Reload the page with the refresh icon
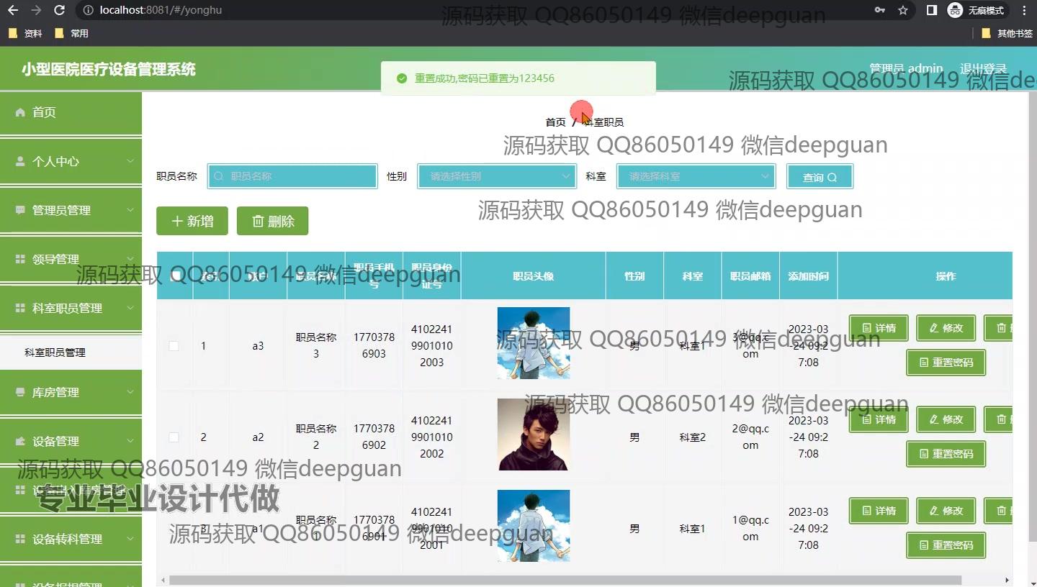Viewport: 1037px width, 587px height. [x=60, y=10]
